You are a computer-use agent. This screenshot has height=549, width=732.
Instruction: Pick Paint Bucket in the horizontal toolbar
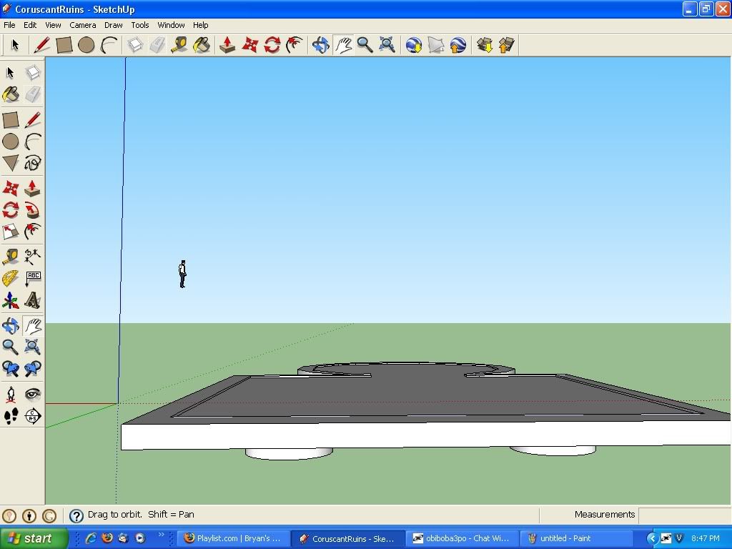pyautogui.click(x=202, y=45)
